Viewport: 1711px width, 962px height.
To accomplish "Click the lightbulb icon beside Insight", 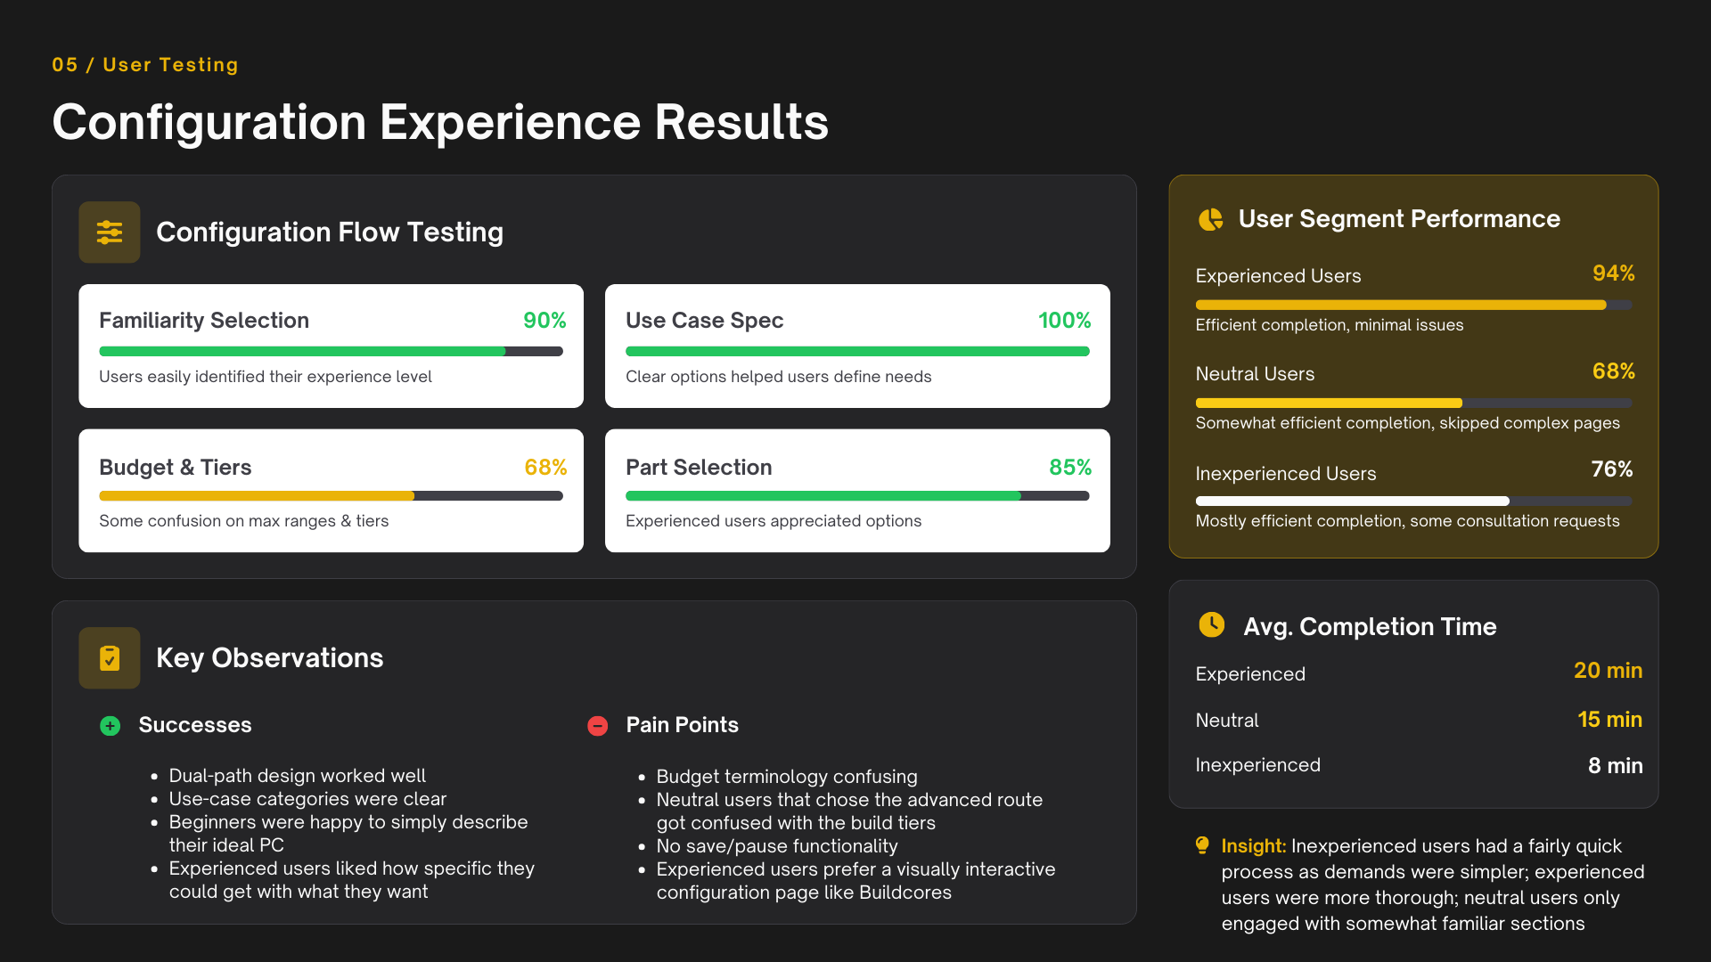I will click(x=1202, y=845).
